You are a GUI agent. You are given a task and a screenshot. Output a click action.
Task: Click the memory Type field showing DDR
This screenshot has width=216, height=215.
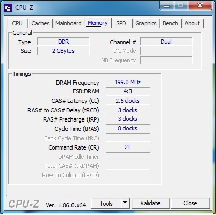(63, 42)
